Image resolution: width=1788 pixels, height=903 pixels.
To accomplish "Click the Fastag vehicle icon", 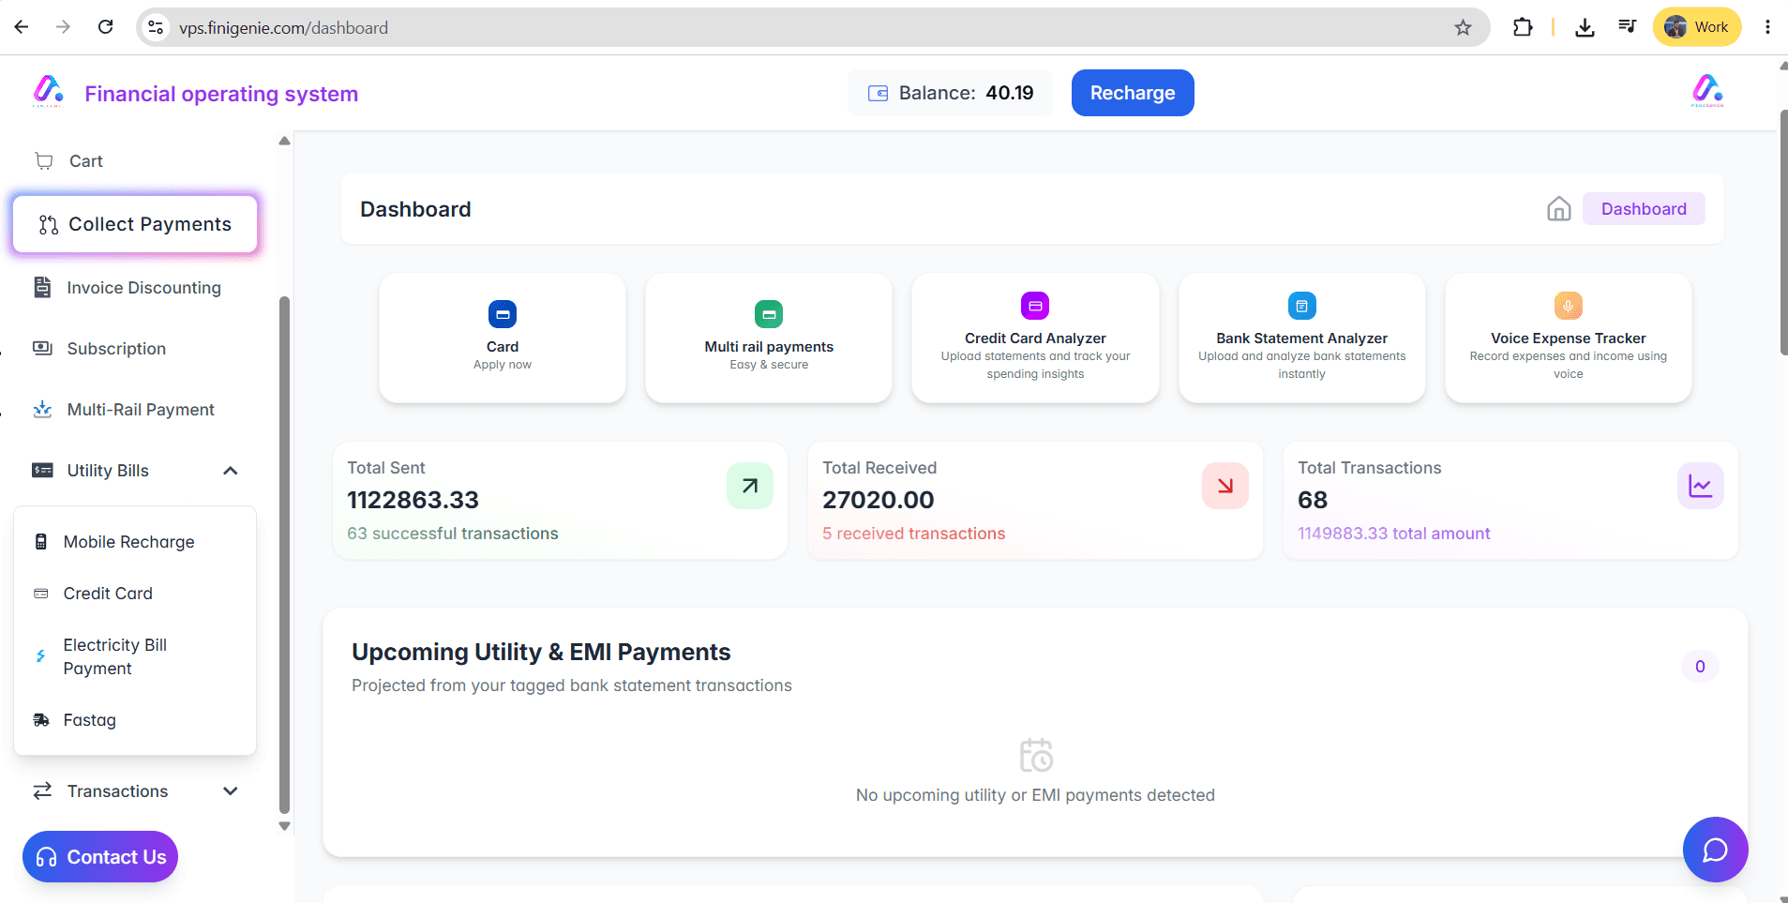I will pyautogui.click(x=41, y=720).
